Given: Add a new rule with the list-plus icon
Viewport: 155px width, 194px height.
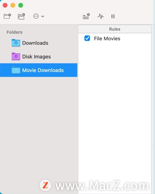Looking at the screenshot, I should coord(86,16).
